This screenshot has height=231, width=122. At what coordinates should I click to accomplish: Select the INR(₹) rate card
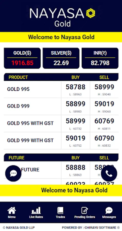(x=100, y=58)
